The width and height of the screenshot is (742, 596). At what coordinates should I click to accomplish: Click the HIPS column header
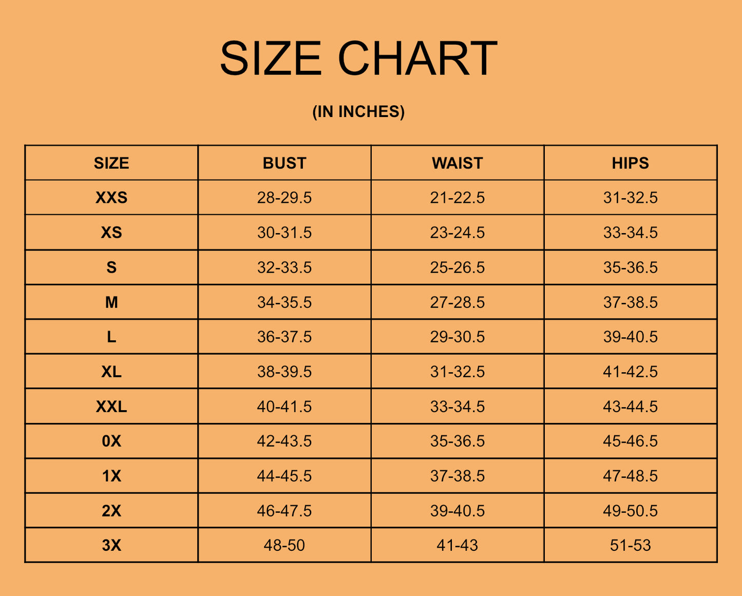(x=630, y=163)
